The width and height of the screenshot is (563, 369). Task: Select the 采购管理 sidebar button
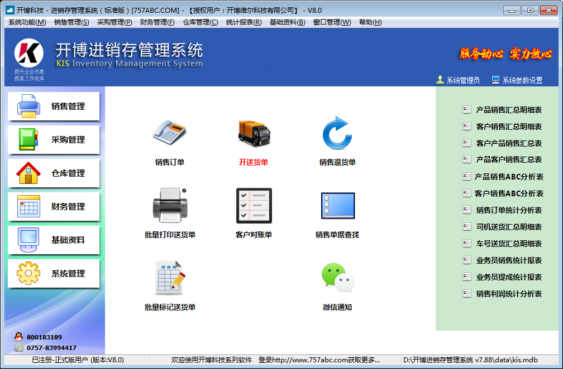(54, 140)
